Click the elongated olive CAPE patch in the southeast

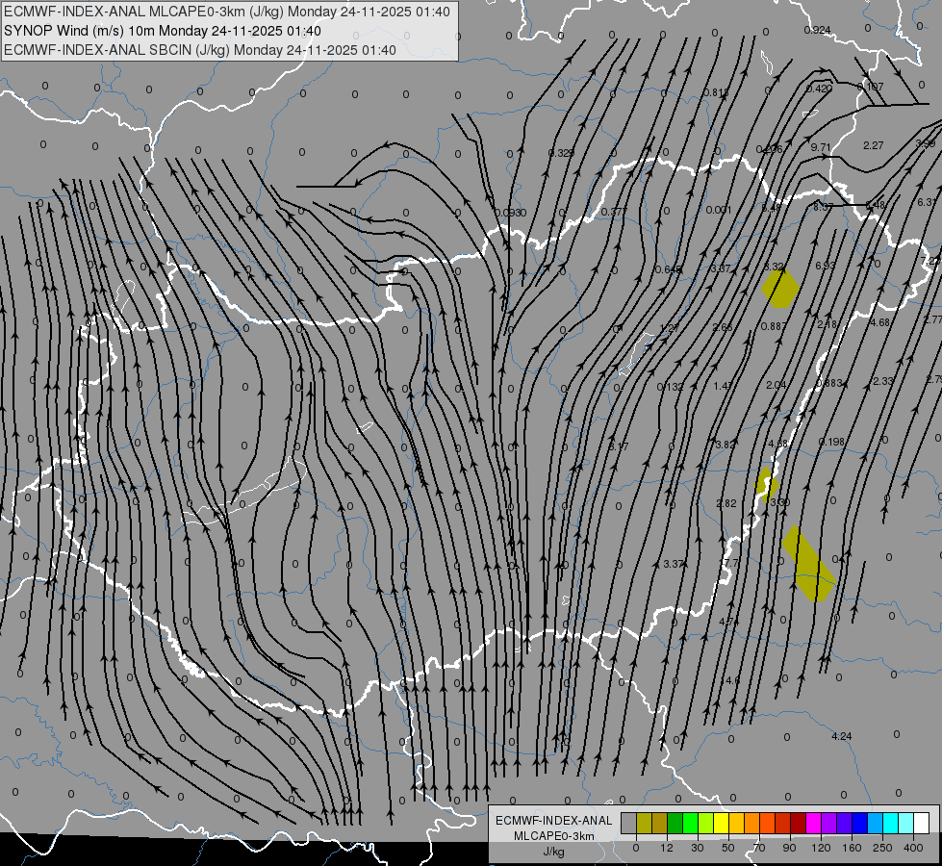click(x=808, y=563)
